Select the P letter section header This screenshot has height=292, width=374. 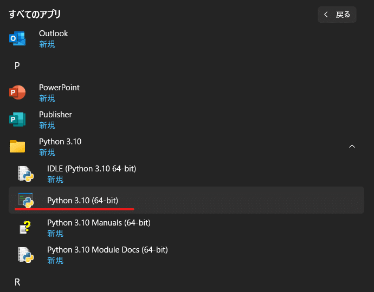(17, 65)
